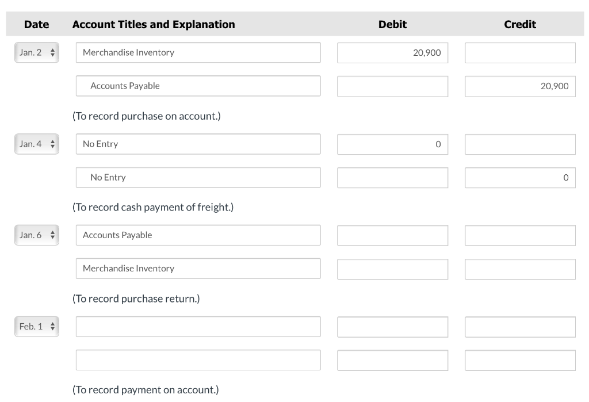Screen dimensions: 589x402
Task: Open the Jan. 6 date selector
Action: 36,235
